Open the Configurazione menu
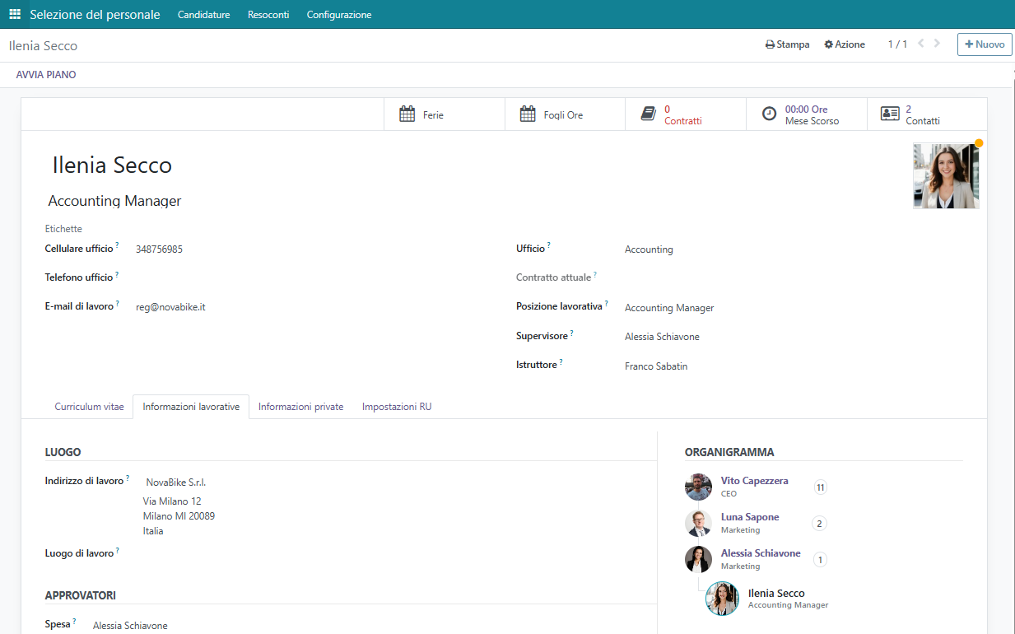The width and height of the screenshot is (1015, 634). 338,15
